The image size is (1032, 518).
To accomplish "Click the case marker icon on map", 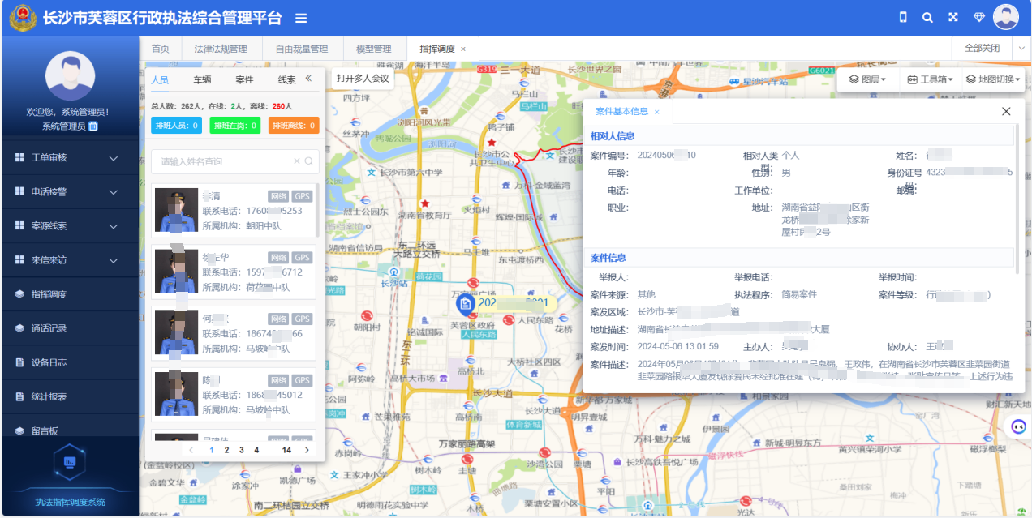I will pos(466,304).
